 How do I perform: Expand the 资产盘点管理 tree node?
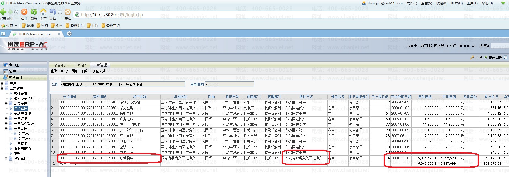[6, 123]
